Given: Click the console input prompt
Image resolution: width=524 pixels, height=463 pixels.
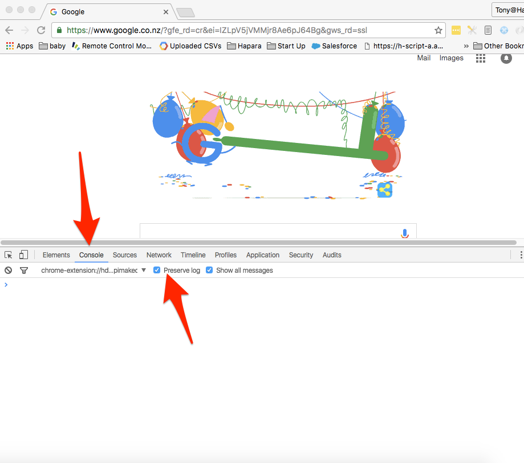Looking at the screenshot, I should pos(262,285).
